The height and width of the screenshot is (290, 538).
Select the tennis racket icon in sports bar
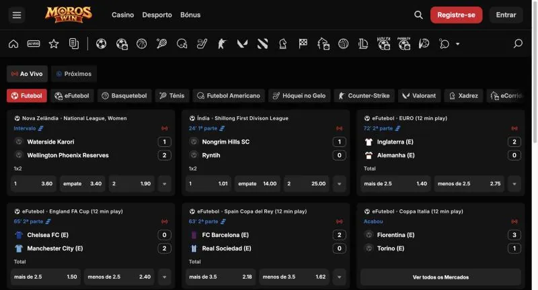point(161,44)
